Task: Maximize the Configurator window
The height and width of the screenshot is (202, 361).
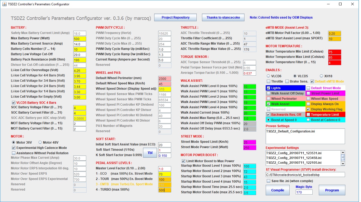Action: coord(340,4)
